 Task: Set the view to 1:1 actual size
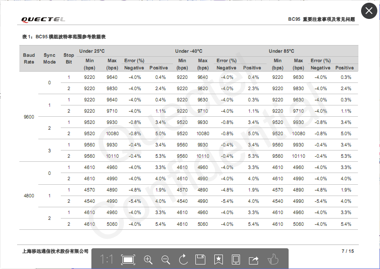106,260
